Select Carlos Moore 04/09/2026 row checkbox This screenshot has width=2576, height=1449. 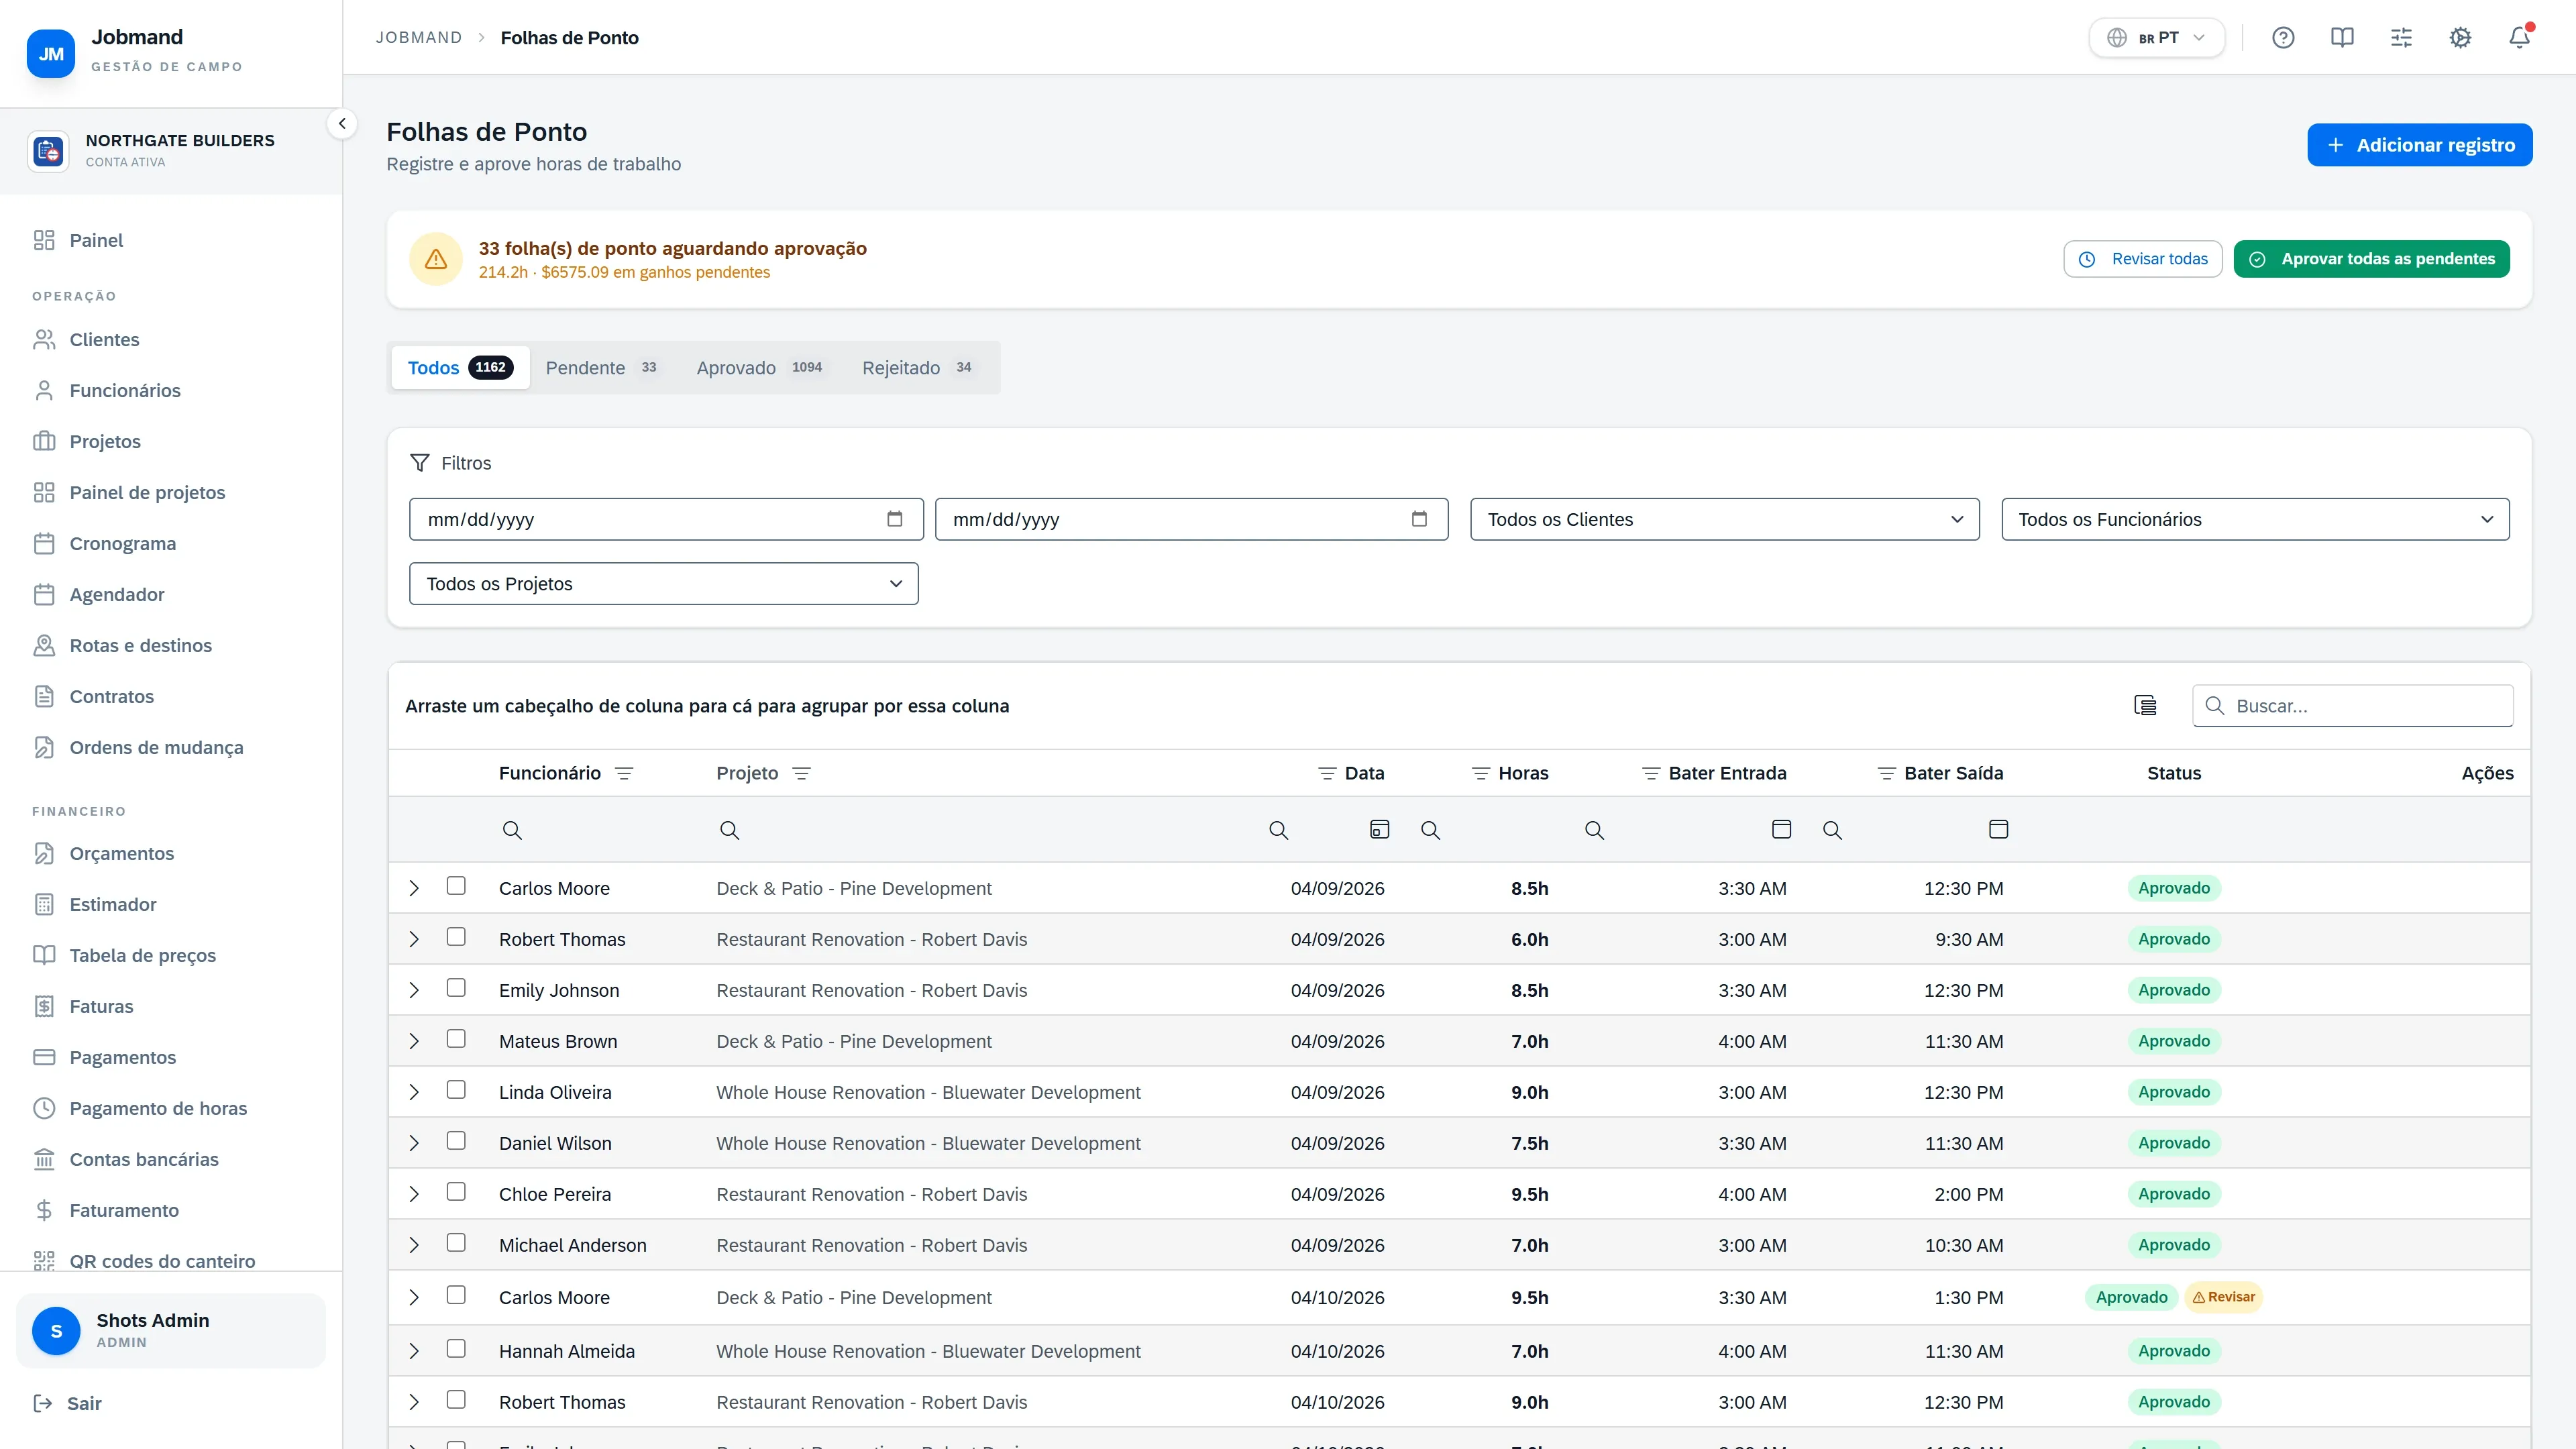tap(456, 886)
